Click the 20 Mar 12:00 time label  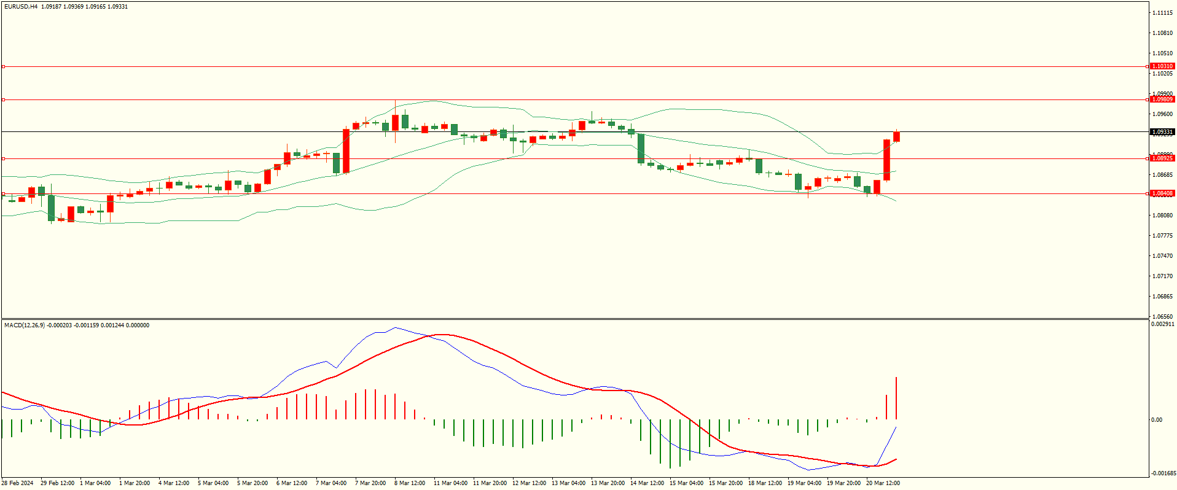click(883, 483)
